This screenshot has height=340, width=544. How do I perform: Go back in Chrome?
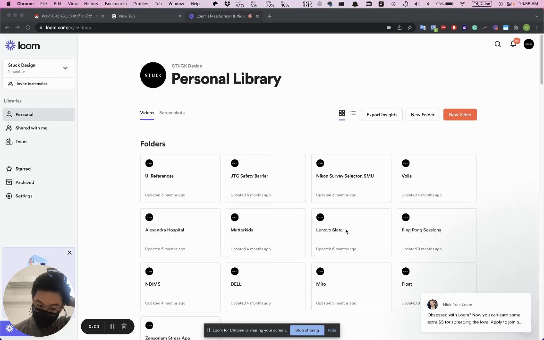tap(7, 27)
